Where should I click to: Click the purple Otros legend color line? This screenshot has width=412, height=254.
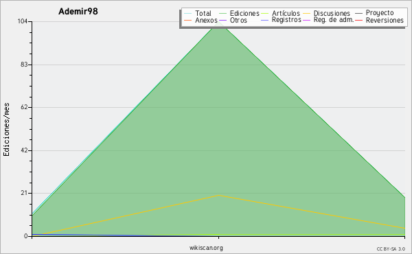(x=222, y=20)
